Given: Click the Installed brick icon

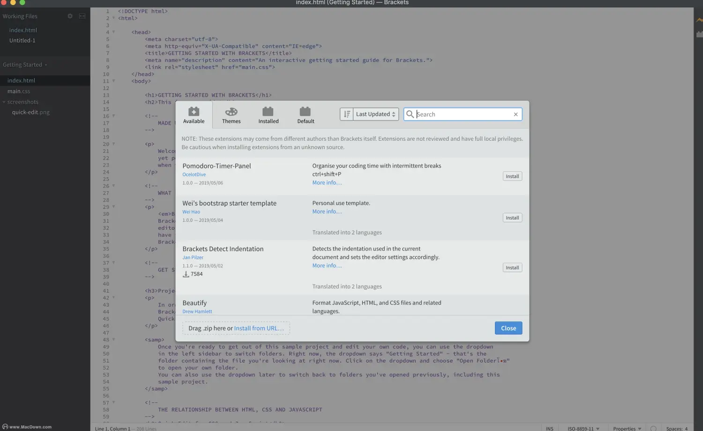Looking at the screenshot, I should (x=268, y=112).
